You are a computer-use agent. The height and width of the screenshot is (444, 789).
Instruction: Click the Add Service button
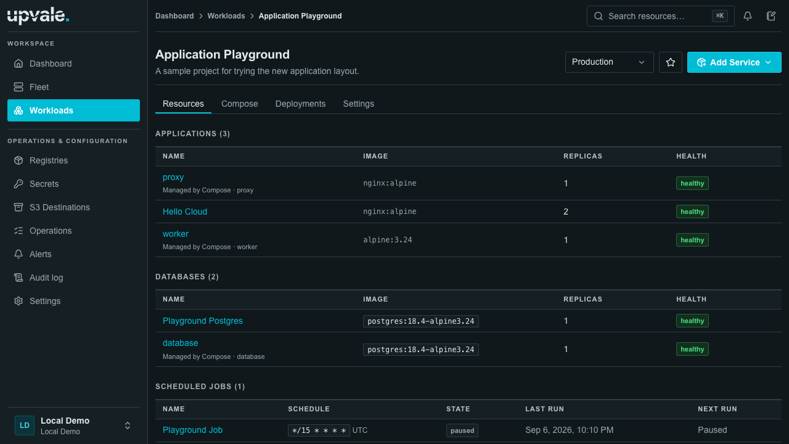(734, 62)
